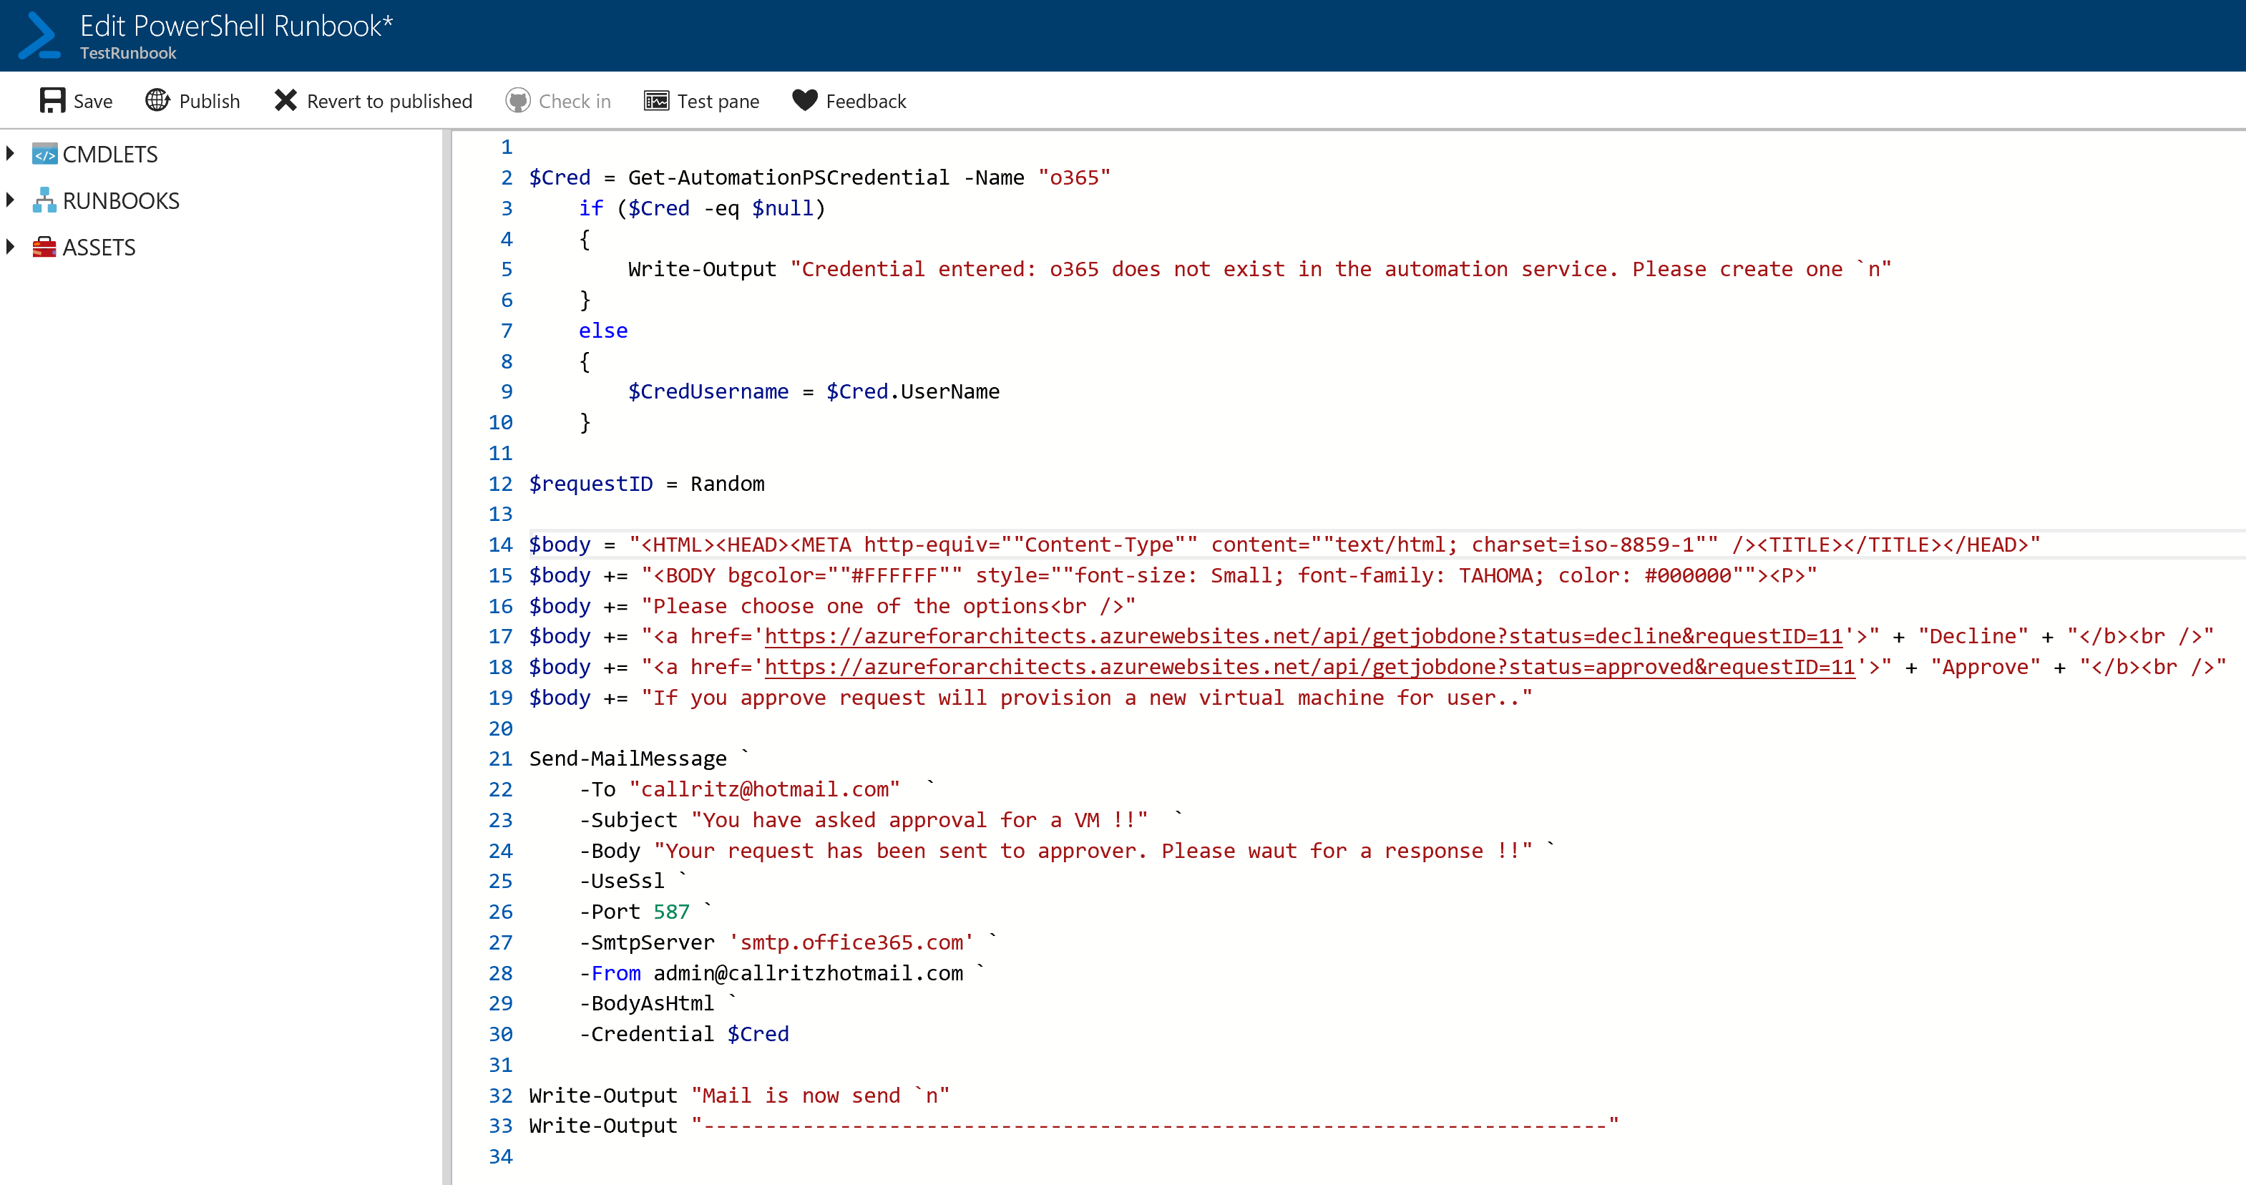
Task: Click Edit PowerShell Runbook title
Action: 236,25
